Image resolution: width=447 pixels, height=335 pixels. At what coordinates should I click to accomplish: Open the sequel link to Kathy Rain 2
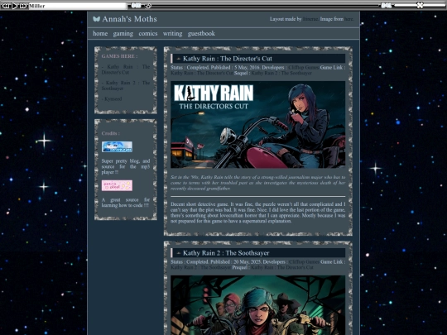pyautogui.click(x=281, y=74)
